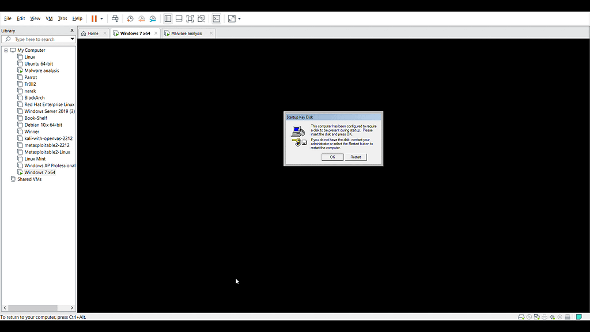Open the Help menu
Viewport: 590px width, 332px height.
pyautogui.click(x=77, y=18)
